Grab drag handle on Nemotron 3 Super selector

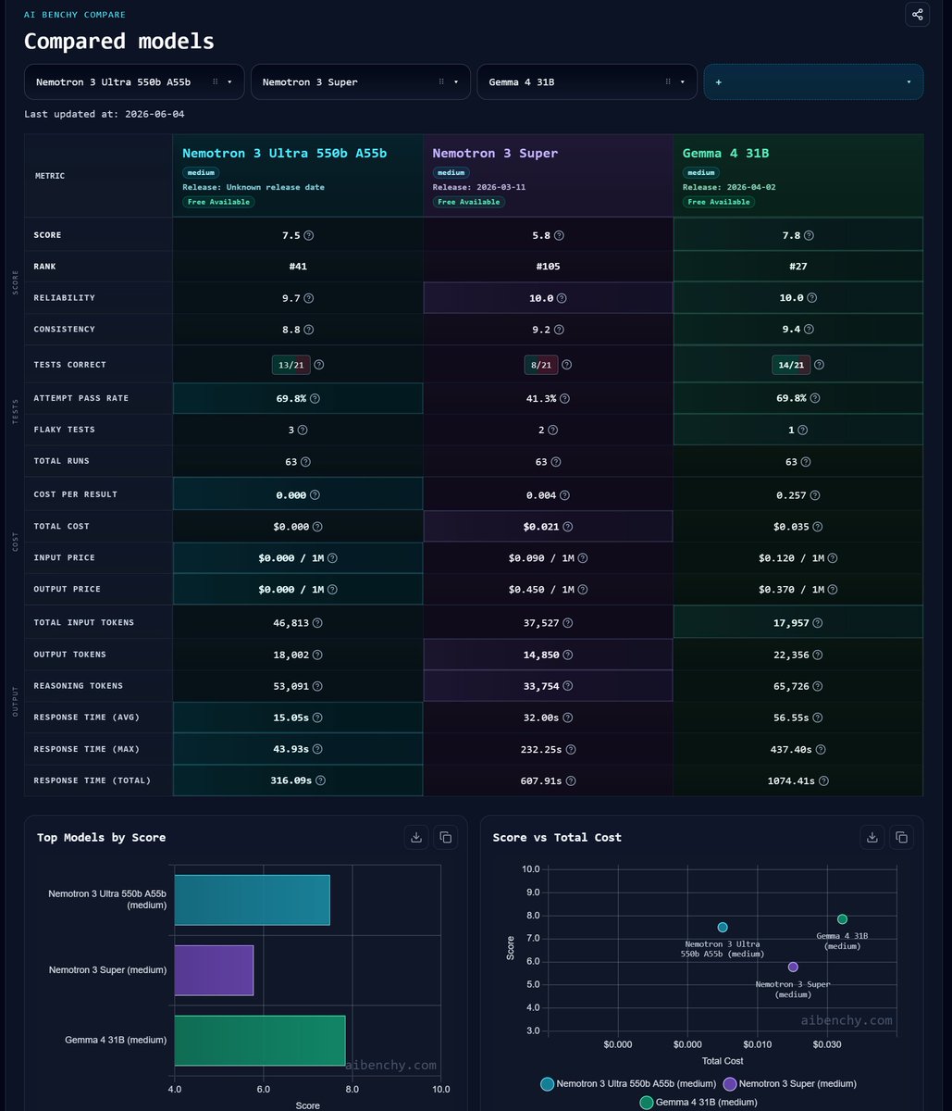point(442,81)
